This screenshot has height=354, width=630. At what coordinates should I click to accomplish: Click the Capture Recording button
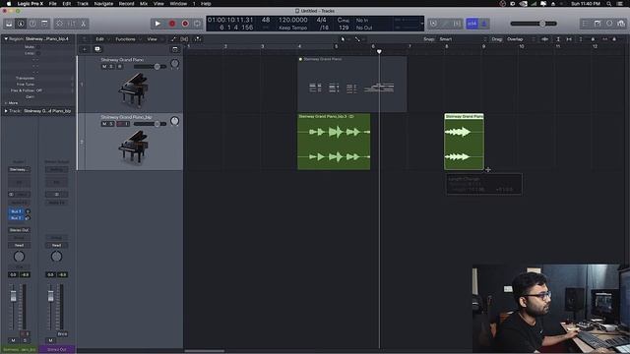click(185, 24)
